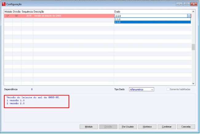Close the Configuração window

click(194, 4)
